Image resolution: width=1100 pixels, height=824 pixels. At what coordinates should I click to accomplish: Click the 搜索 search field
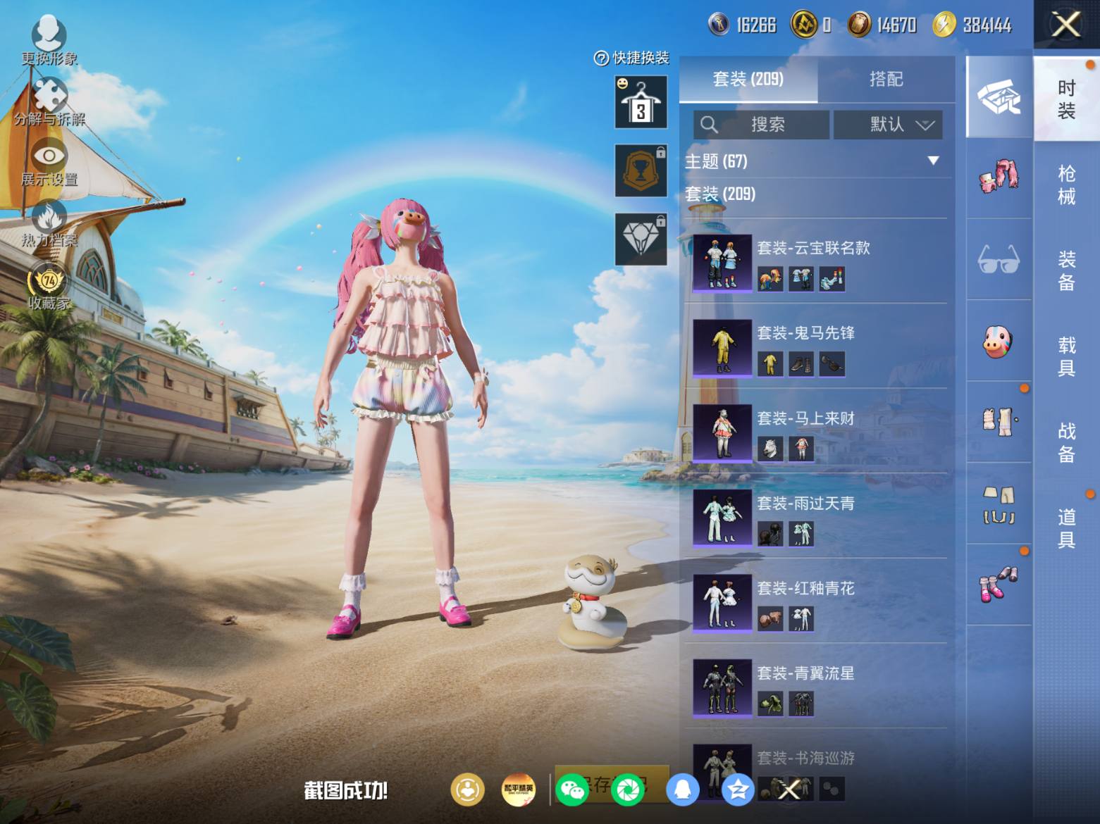pos(761,125)
